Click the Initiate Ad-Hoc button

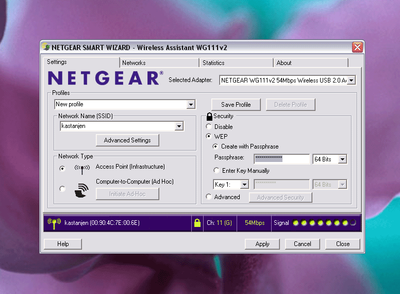coord(127,194)
